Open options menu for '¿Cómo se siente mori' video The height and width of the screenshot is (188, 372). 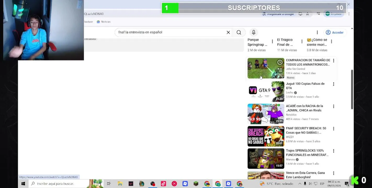(x=331, y=41)
